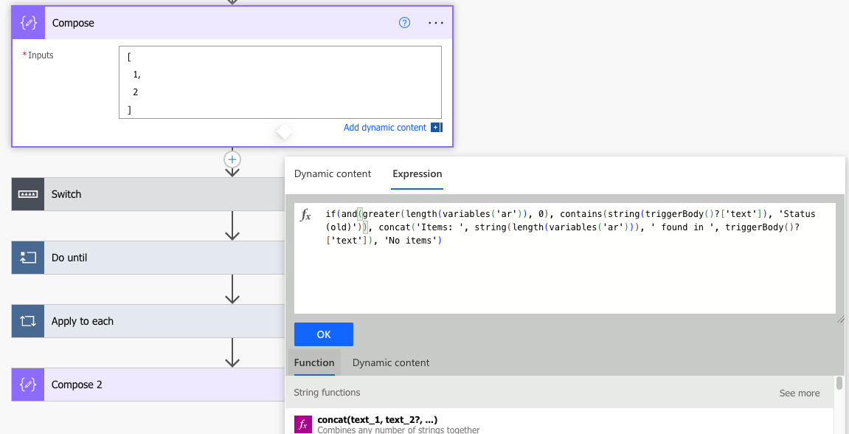The height and width of the screenshot is (434, 849).
Task: Expand the Do until action card
Action: tap(149, 258)
